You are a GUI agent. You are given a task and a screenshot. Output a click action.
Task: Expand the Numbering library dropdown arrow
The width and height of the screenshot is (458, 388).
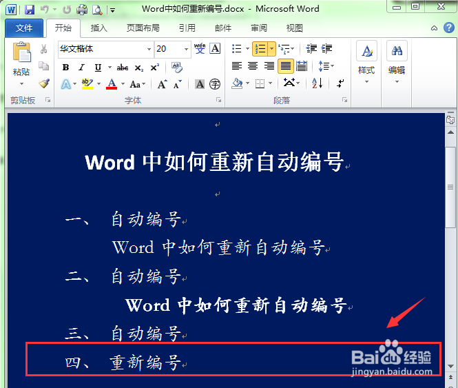pyautogui.click(x=271, y=48)
